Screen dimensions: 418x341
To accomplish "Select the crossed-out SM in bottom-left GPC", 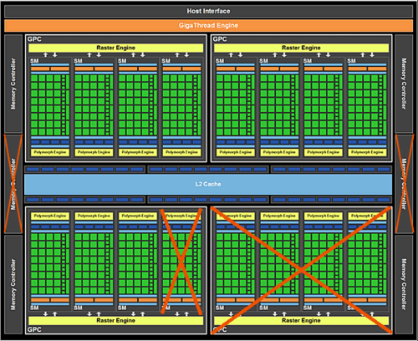I will click(181, 261).
